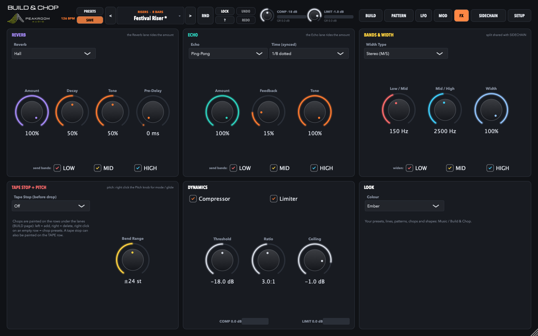The height and width of the screenshot is (336, 538).
Task: Click the LIMIT knob in header
Action: tap(314, 16)
